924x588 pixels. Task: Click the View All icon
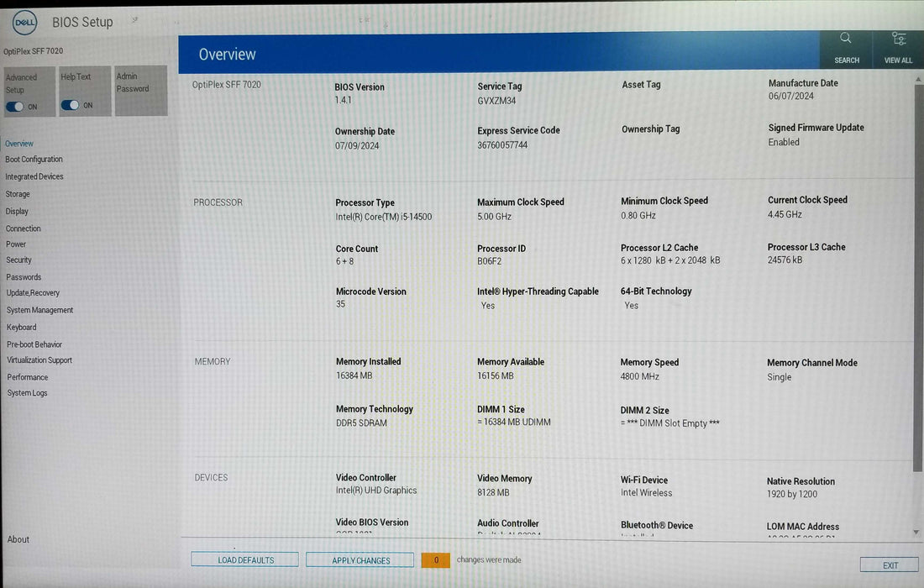tap(899, 39)
